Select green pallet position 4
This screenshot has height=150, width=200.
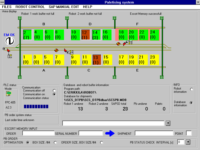coord(38,35)
